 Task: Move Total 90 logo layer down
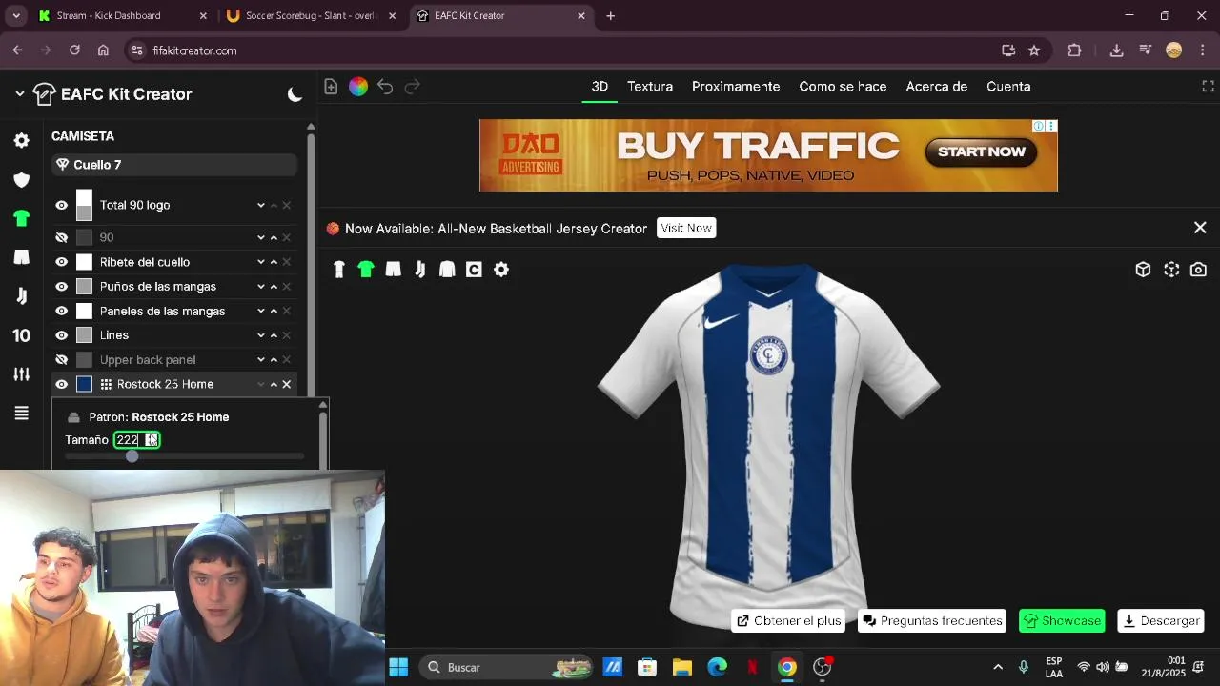(260, 205)
